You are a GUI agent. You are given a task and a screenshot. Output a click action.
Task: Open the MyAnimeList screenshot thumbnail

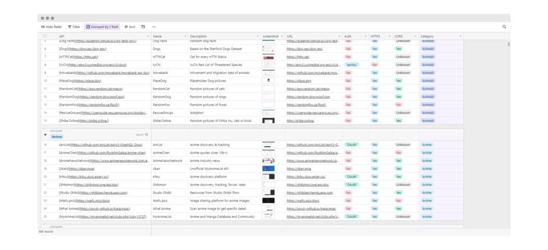point(268,216)
